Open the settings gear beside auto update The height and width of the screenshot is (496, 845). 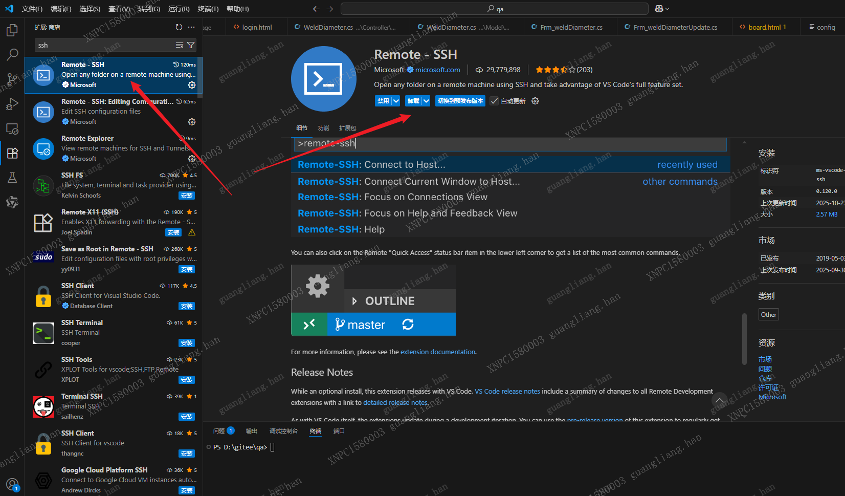click(x=535, y=101)
